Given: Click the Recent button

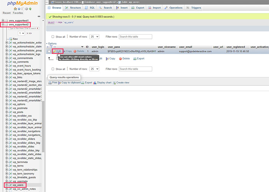Looking at the screenshot, I should click(7, 13).
